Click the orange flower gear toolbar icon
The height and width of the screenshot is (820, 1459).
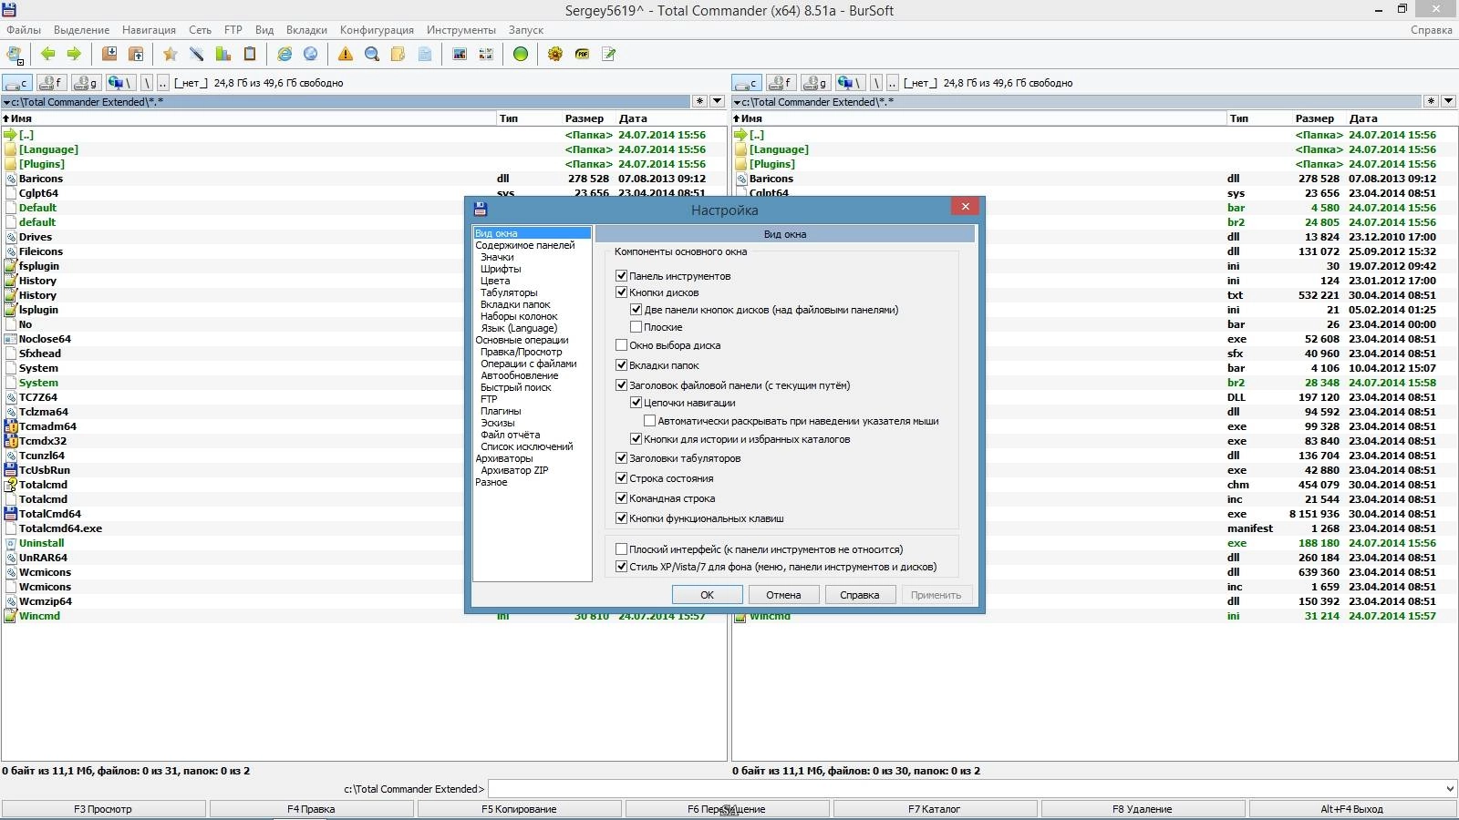(555, 55)
